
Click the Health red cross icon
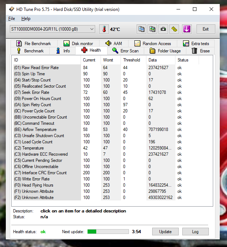(x=84, y=50)
